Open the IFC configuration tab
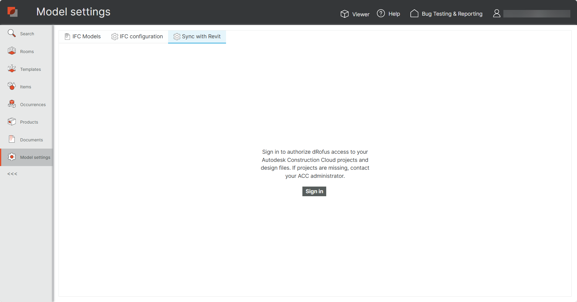Screen dimensions: 577x302 (141, 36)
